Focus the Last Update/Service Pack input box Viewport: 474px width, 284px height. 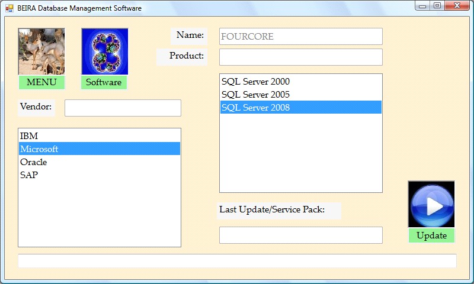click(x=300, y=235)
